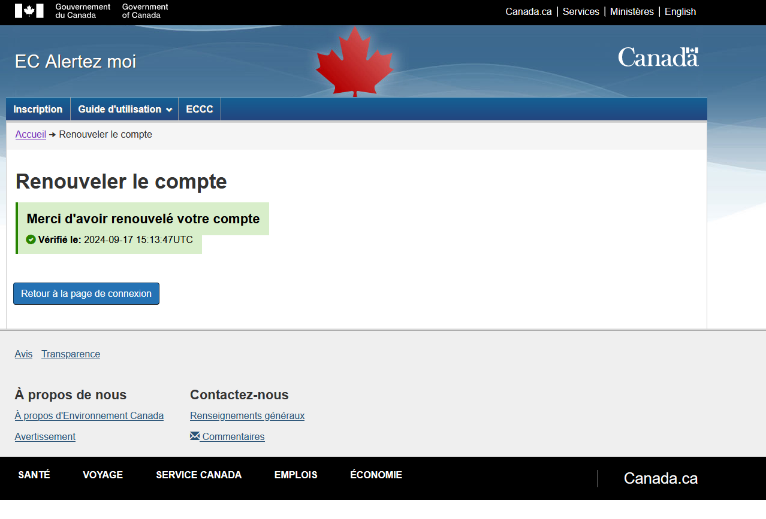This screenshot has width=766, height=519.
Task: Open VOYAGE in the footer bar
Action: click(102, 475)
